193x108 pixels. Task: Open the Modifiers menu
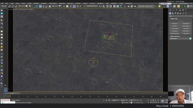pyautogui.click(x=36, y=3)
